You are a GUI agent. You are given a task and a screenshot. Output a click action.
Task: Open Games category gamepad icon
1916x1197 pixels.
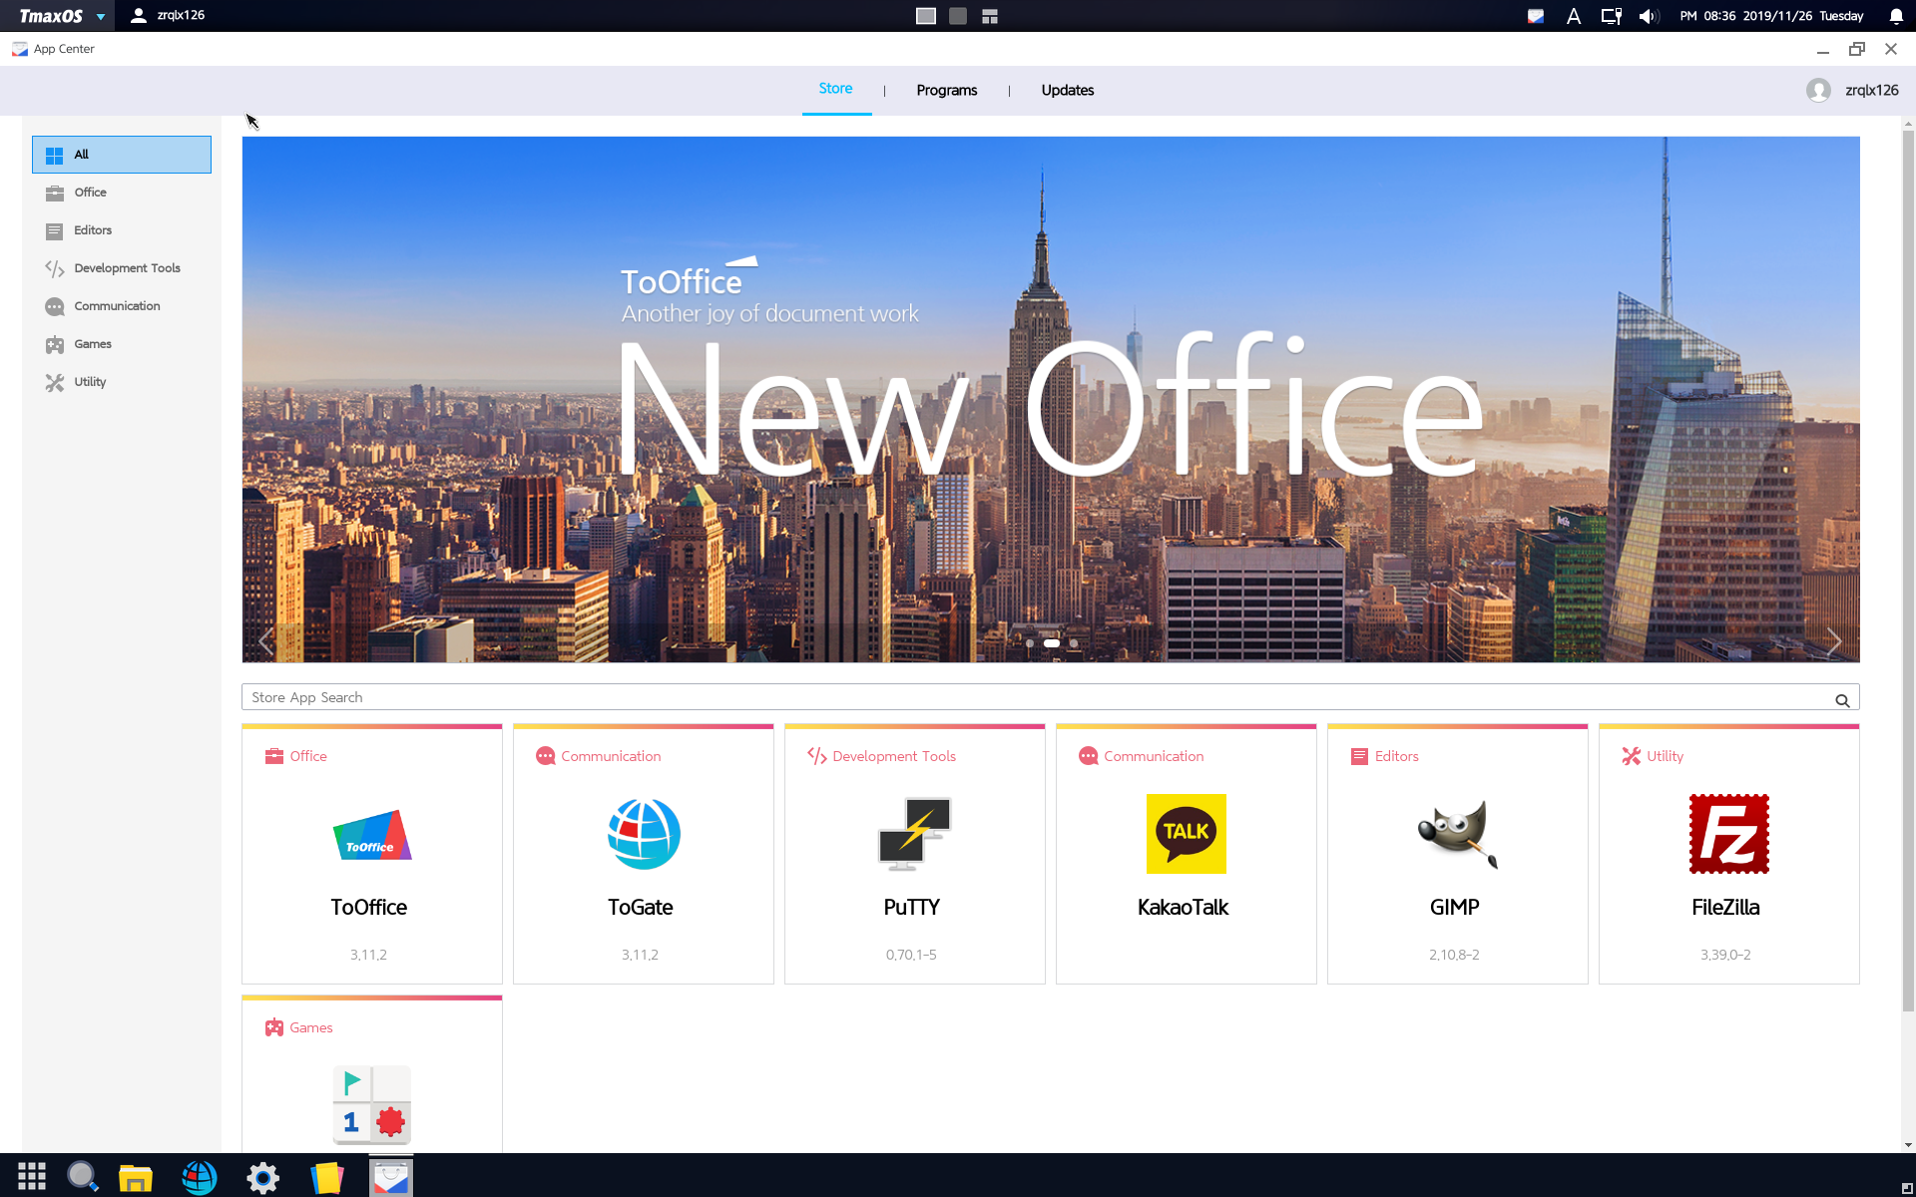[55, 344]
